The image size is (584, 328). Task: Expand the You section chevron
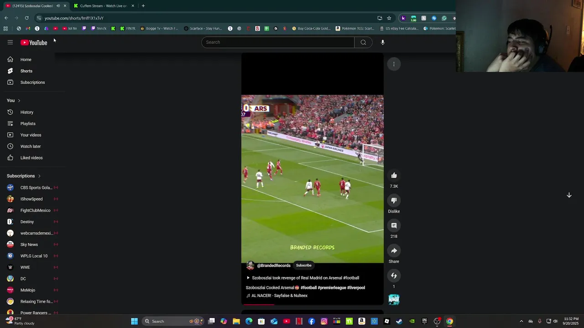tap(19, 101)
